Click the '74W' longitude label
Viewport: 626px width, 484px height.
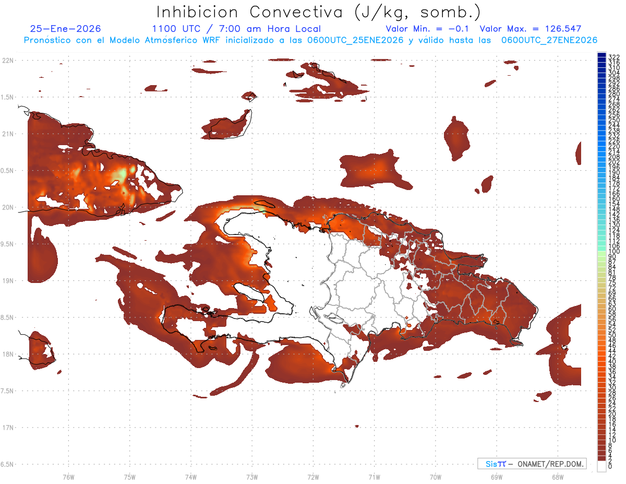(x=190, y=477)
